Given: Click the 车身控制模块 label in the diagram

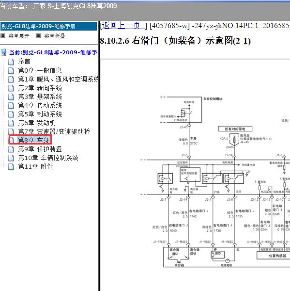Looking at the screenshot, I should 213,99.
